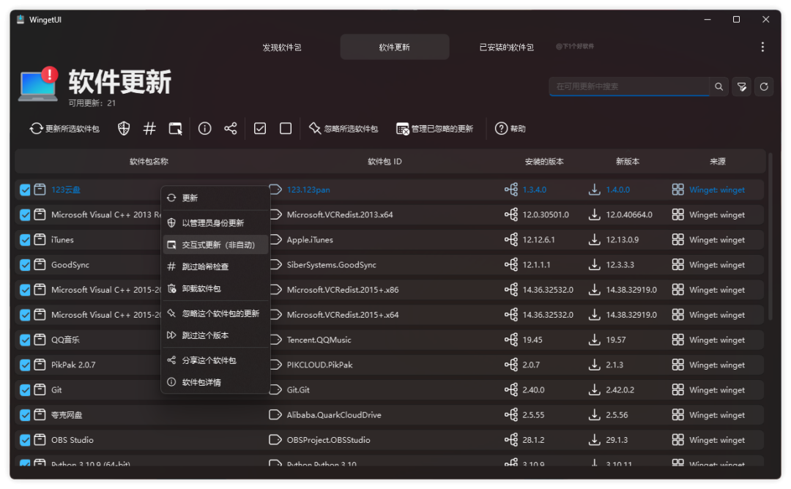This screenshot has width=791, height=489.
Task: Choose 跳过哈希检查 menu entry
Action: pyautogui.click(x=215, y=266)
